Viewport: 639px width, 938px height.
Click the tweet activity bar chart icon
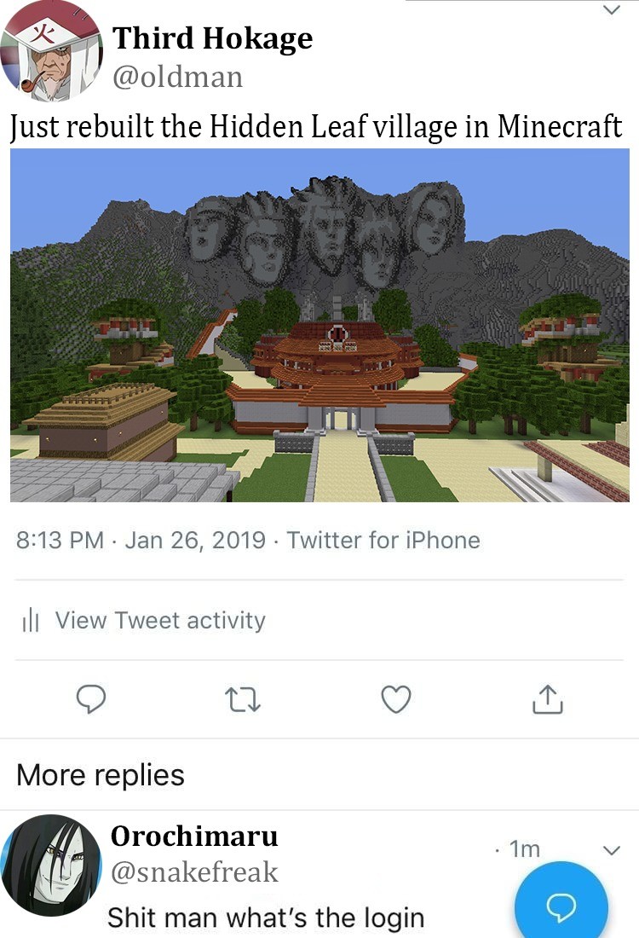[31, 620]
